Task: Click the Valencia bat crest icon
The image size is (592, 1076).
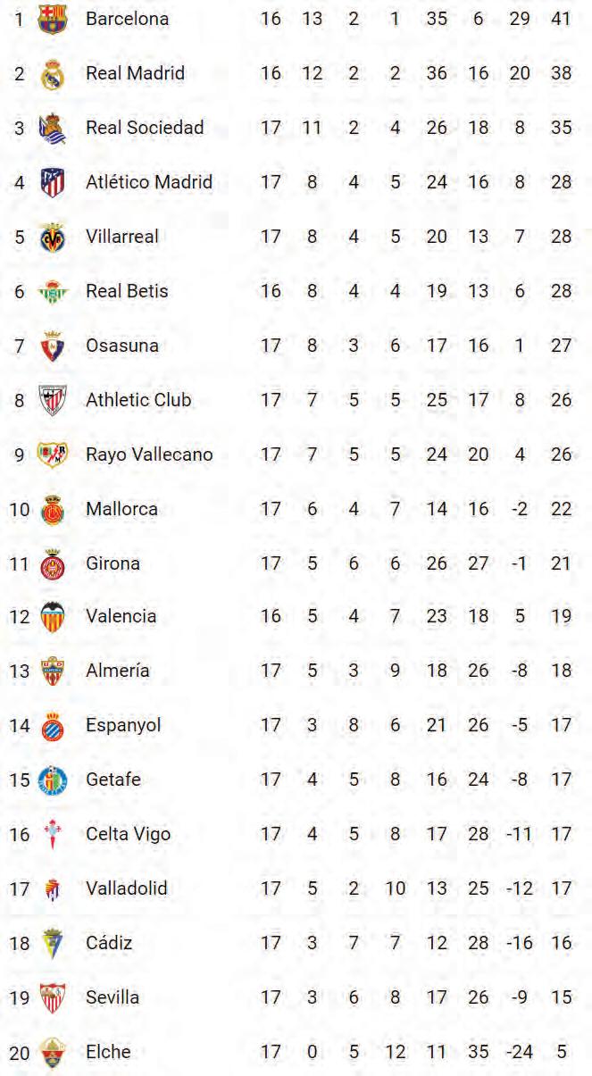Action: [53, 617]
